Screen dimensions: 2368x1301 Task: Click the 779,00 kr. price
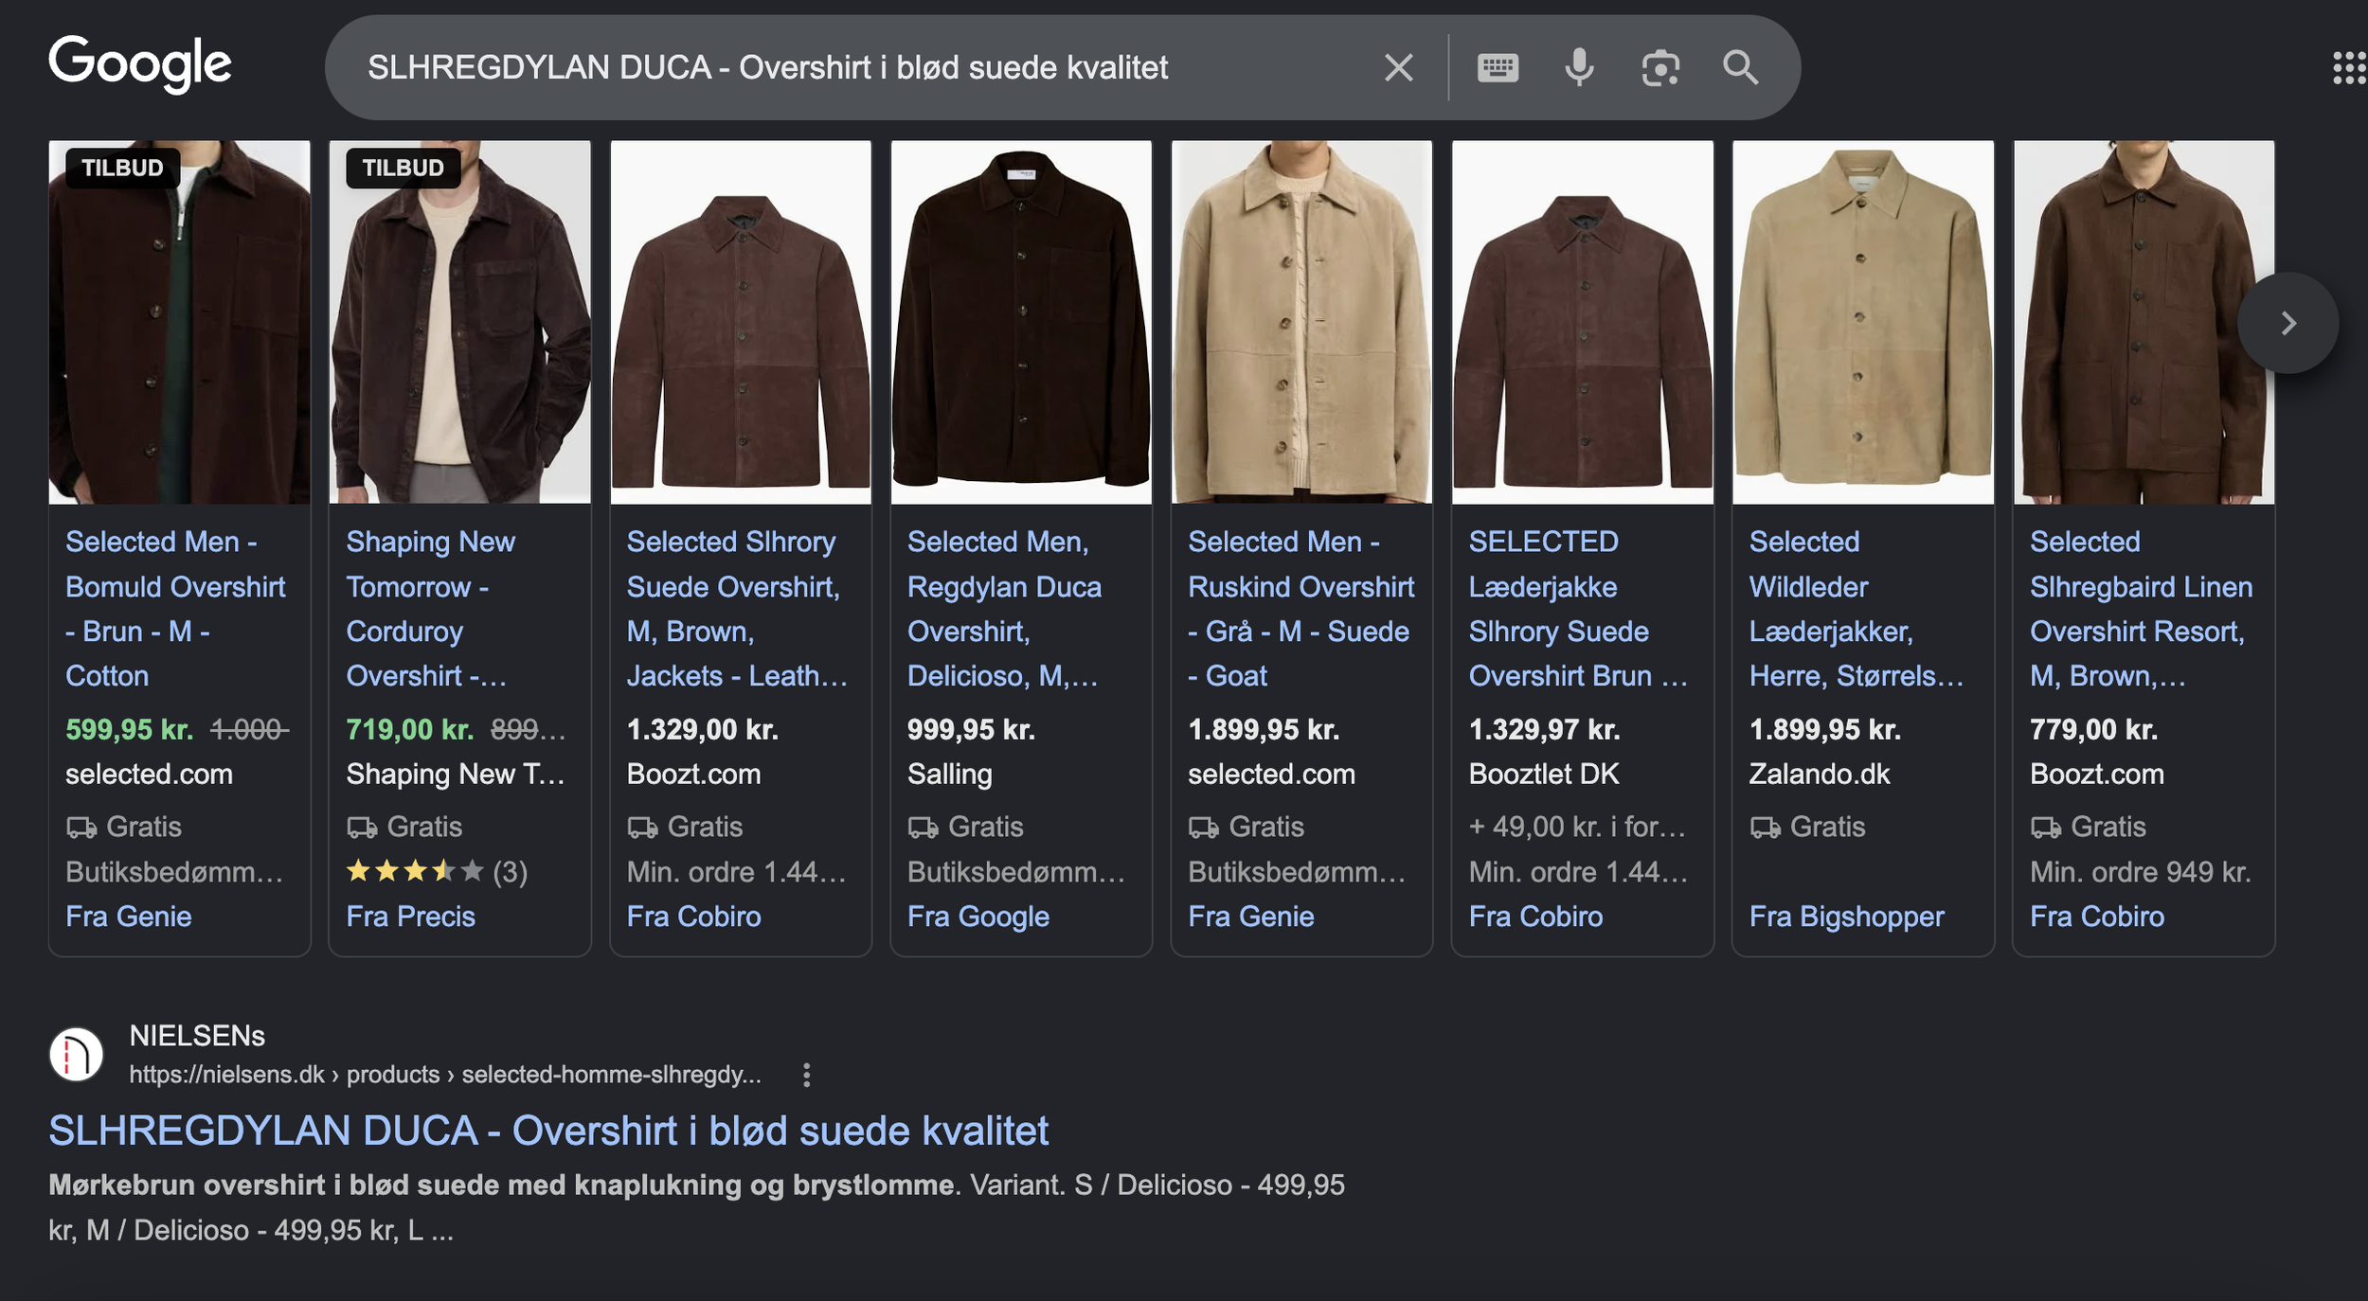coord(2093,729)
